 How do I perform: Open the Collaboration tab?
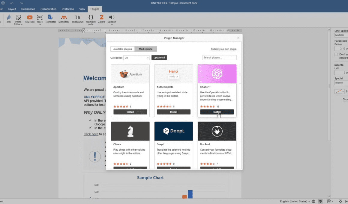tap(48, 9)
